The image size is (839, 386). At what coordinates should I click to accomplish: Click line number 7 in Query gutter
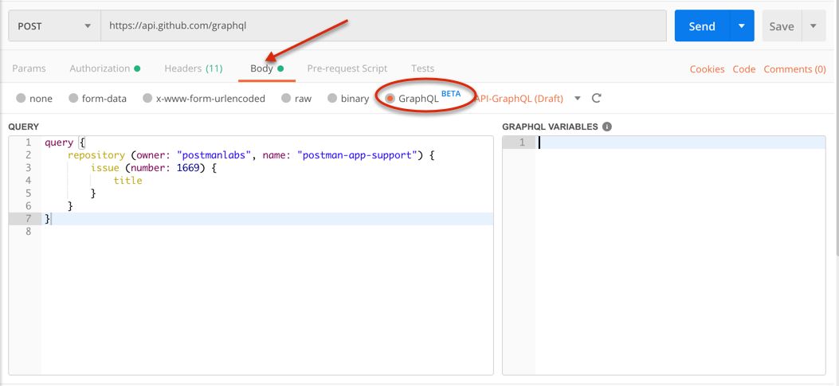click(x=28, y=219)
